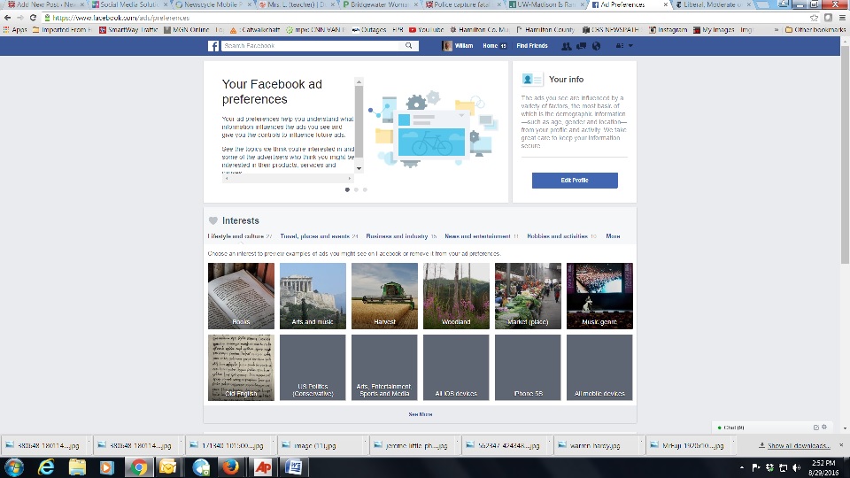Open the mail icon on taskbar
This screenshot has height=478, width=850.
click(168, 467)
